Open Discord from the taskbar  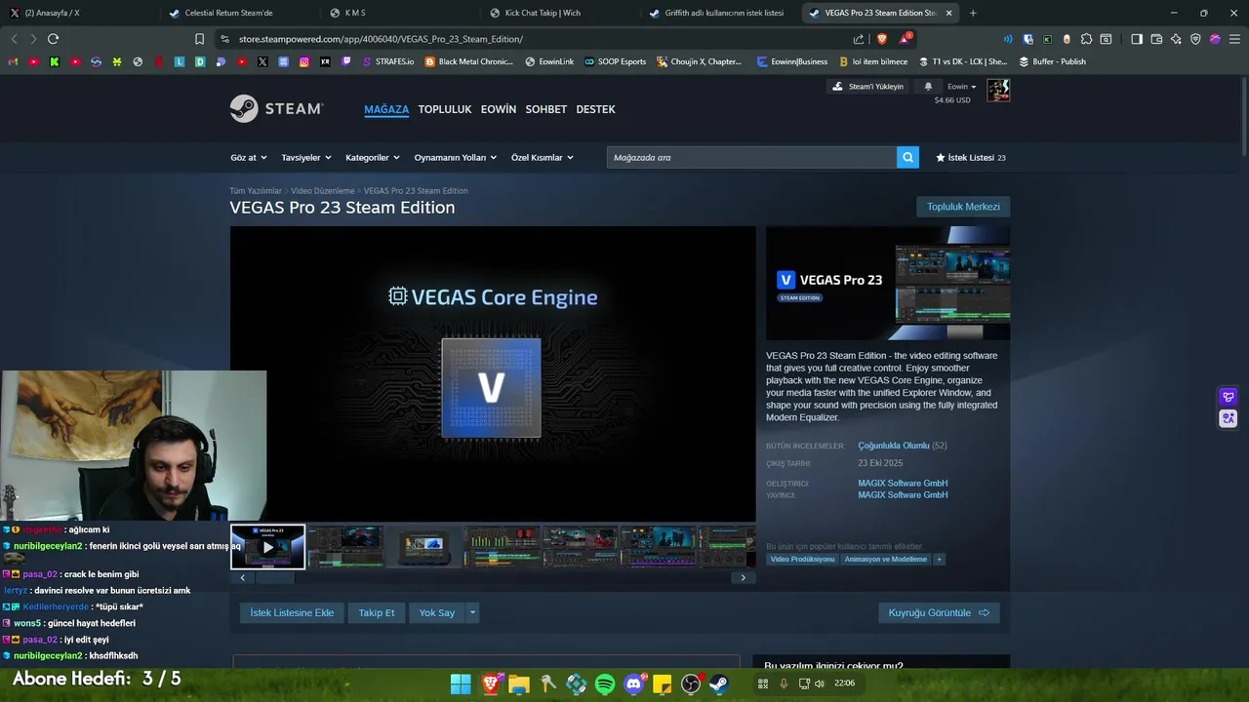(634, 683)
